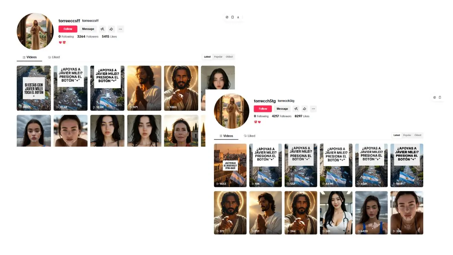Click phone icon beside torrecch5tg profile
Screen dimensions: 453x255
pyautogui.click(x=440, y=97)
